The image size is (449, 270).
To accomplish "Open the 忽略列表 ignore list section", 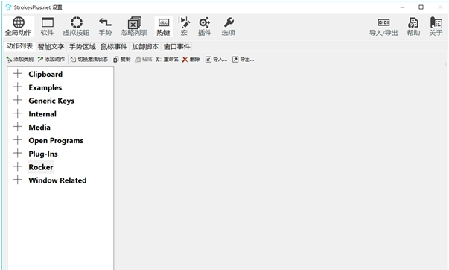I will pos(134,26).
